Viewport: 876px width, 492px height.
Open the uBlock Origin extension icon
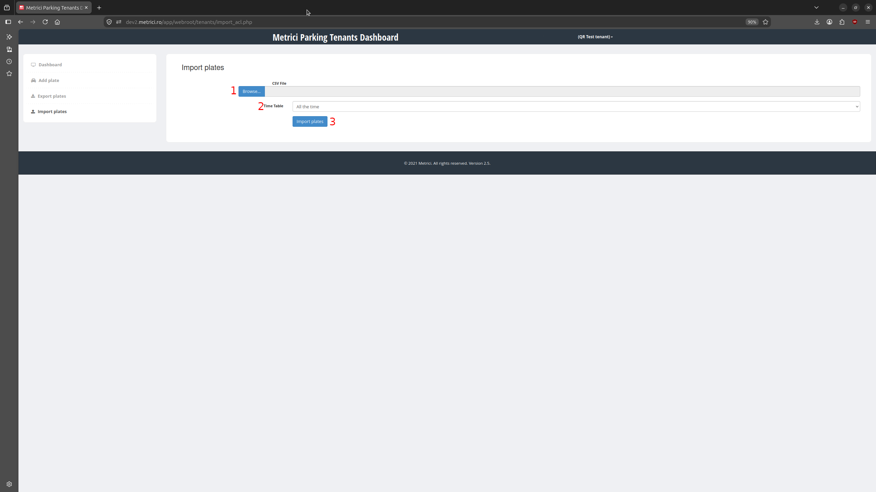click(x=855, y=22)
